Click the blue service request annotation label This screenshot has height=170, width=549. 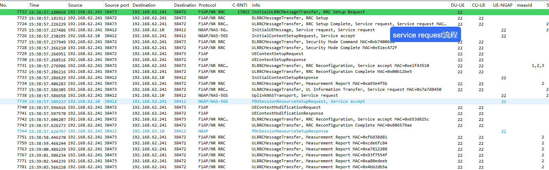click(425, 35)
